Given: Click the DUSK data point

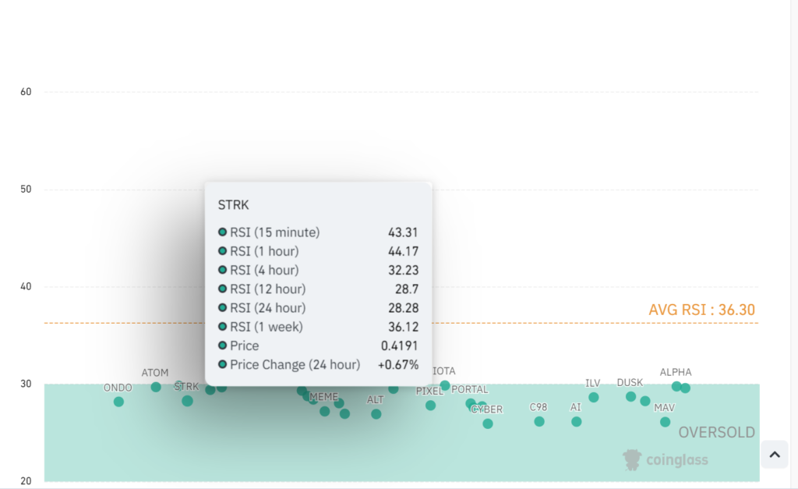Looking at the screenshot, I should 630,396.
